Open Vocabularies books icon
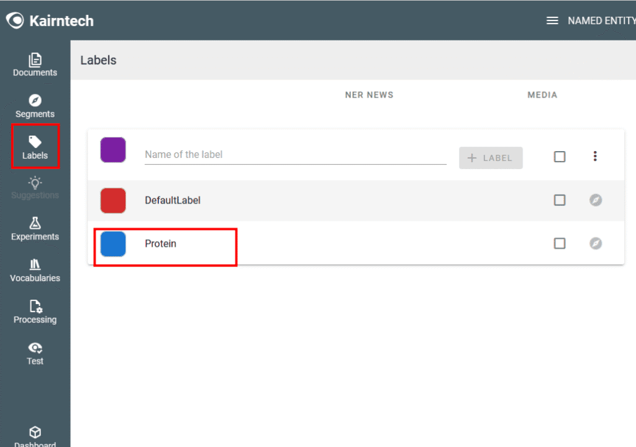The height and width of the screenshot is (447, 636). (x=35, y=265)
